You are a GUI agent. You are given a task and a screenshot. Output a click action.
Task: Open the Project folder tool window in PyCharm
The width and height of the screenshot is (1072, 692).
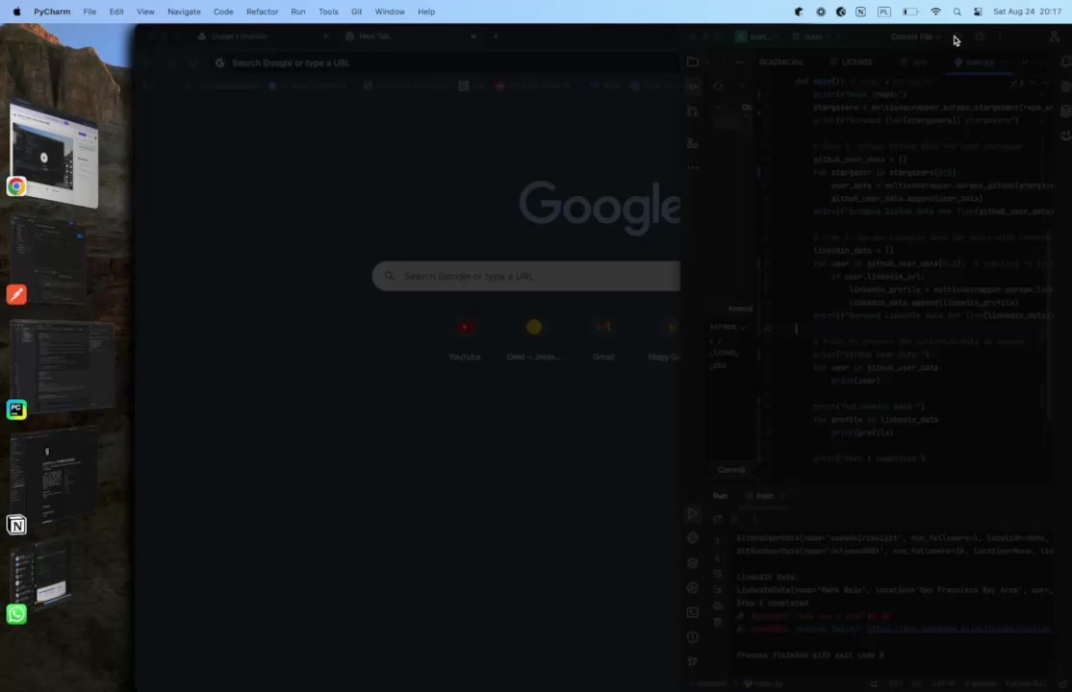click(x=693, y=62)
